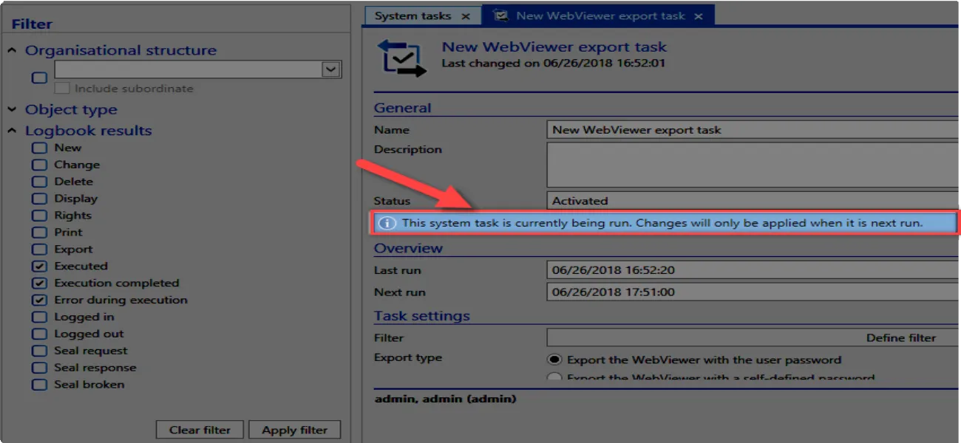
Task: Enable the New logbook filter
Action: pyautogui.click(x=39, y=148)
